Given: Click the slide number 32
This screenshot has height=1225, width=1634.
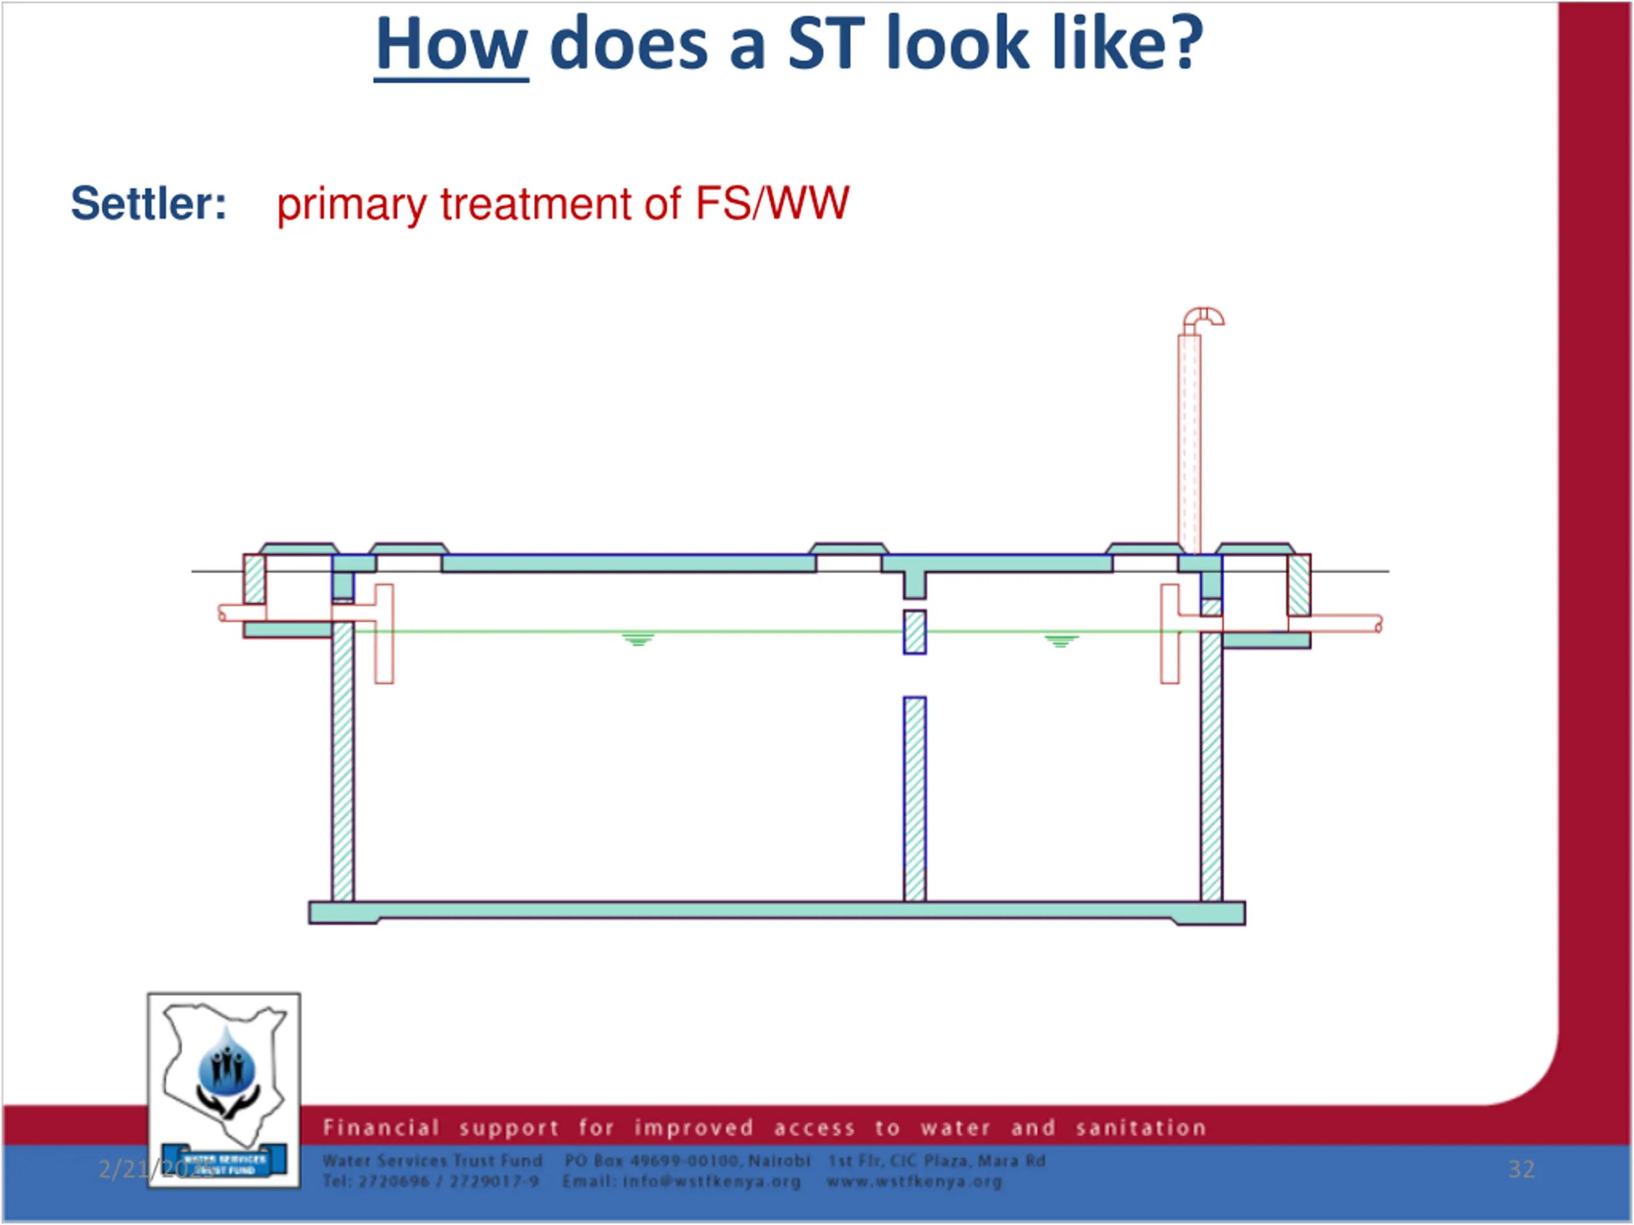Looking at the screenshot, I should click(x=1522, y=1169).
